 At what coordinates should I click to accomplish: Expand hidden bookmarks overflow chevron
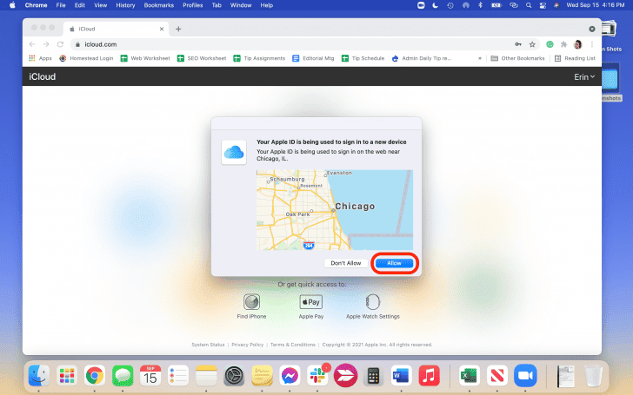(x=479, y=59)
